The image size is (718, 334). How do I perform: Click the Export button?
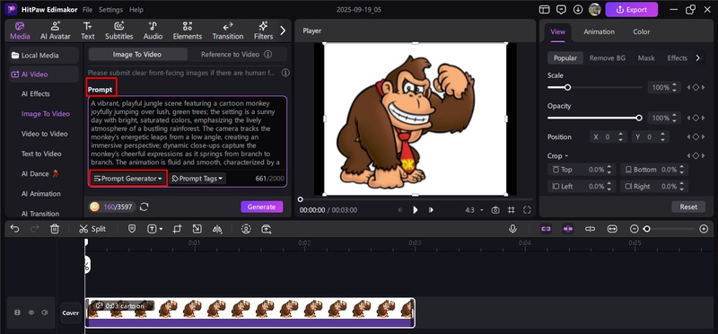point(632,9)
